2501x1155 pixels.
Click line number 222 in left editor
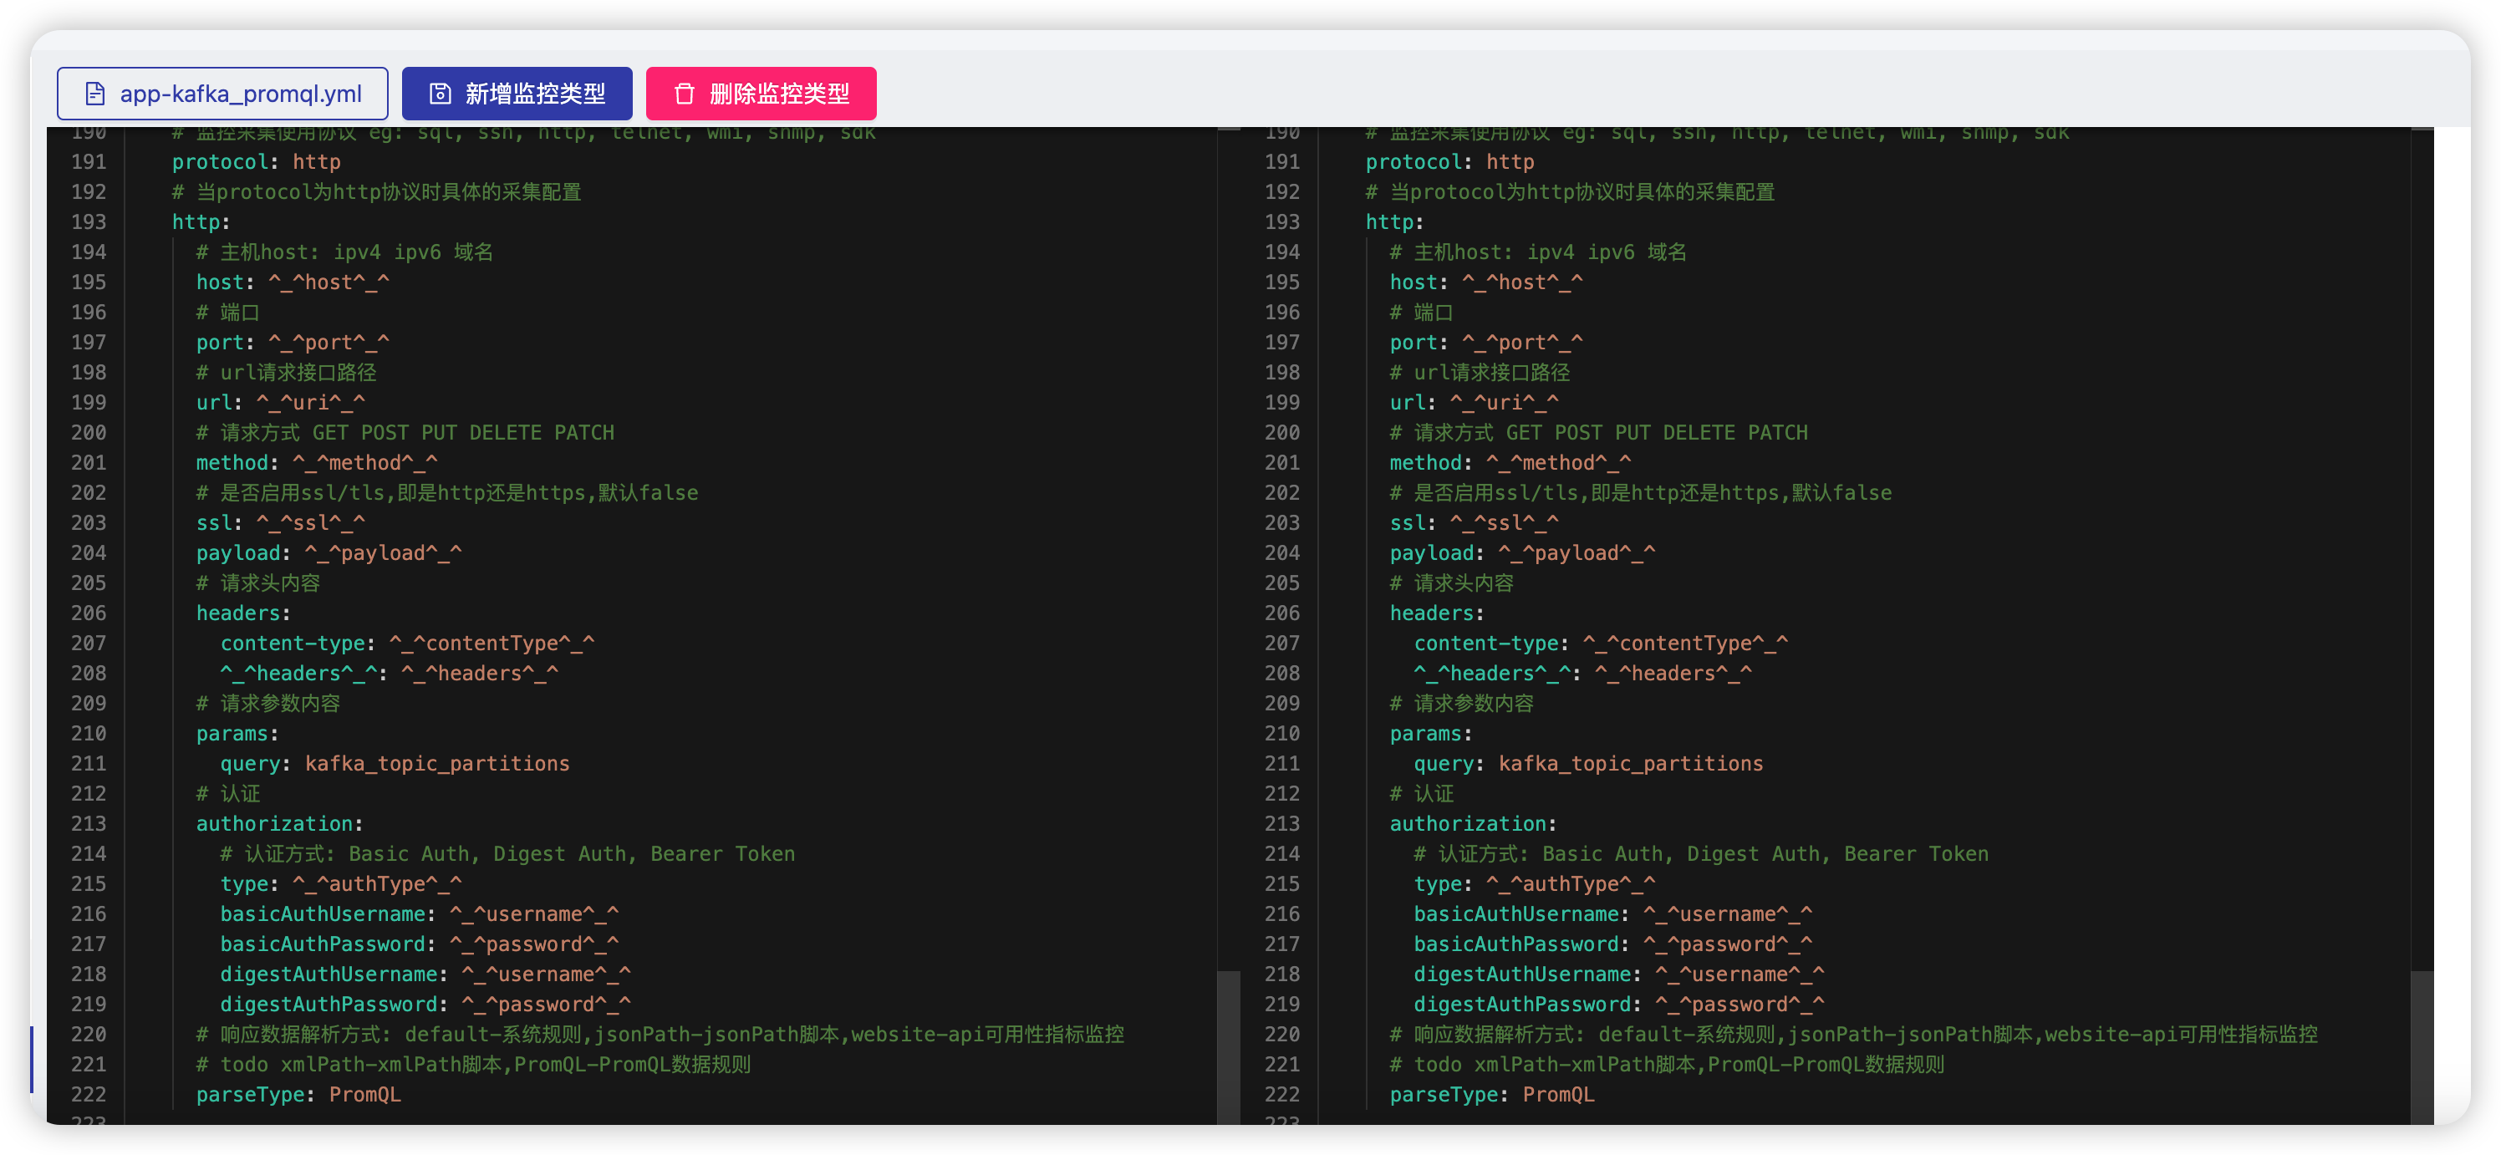pyautogui.click(x=89, y=1095)
